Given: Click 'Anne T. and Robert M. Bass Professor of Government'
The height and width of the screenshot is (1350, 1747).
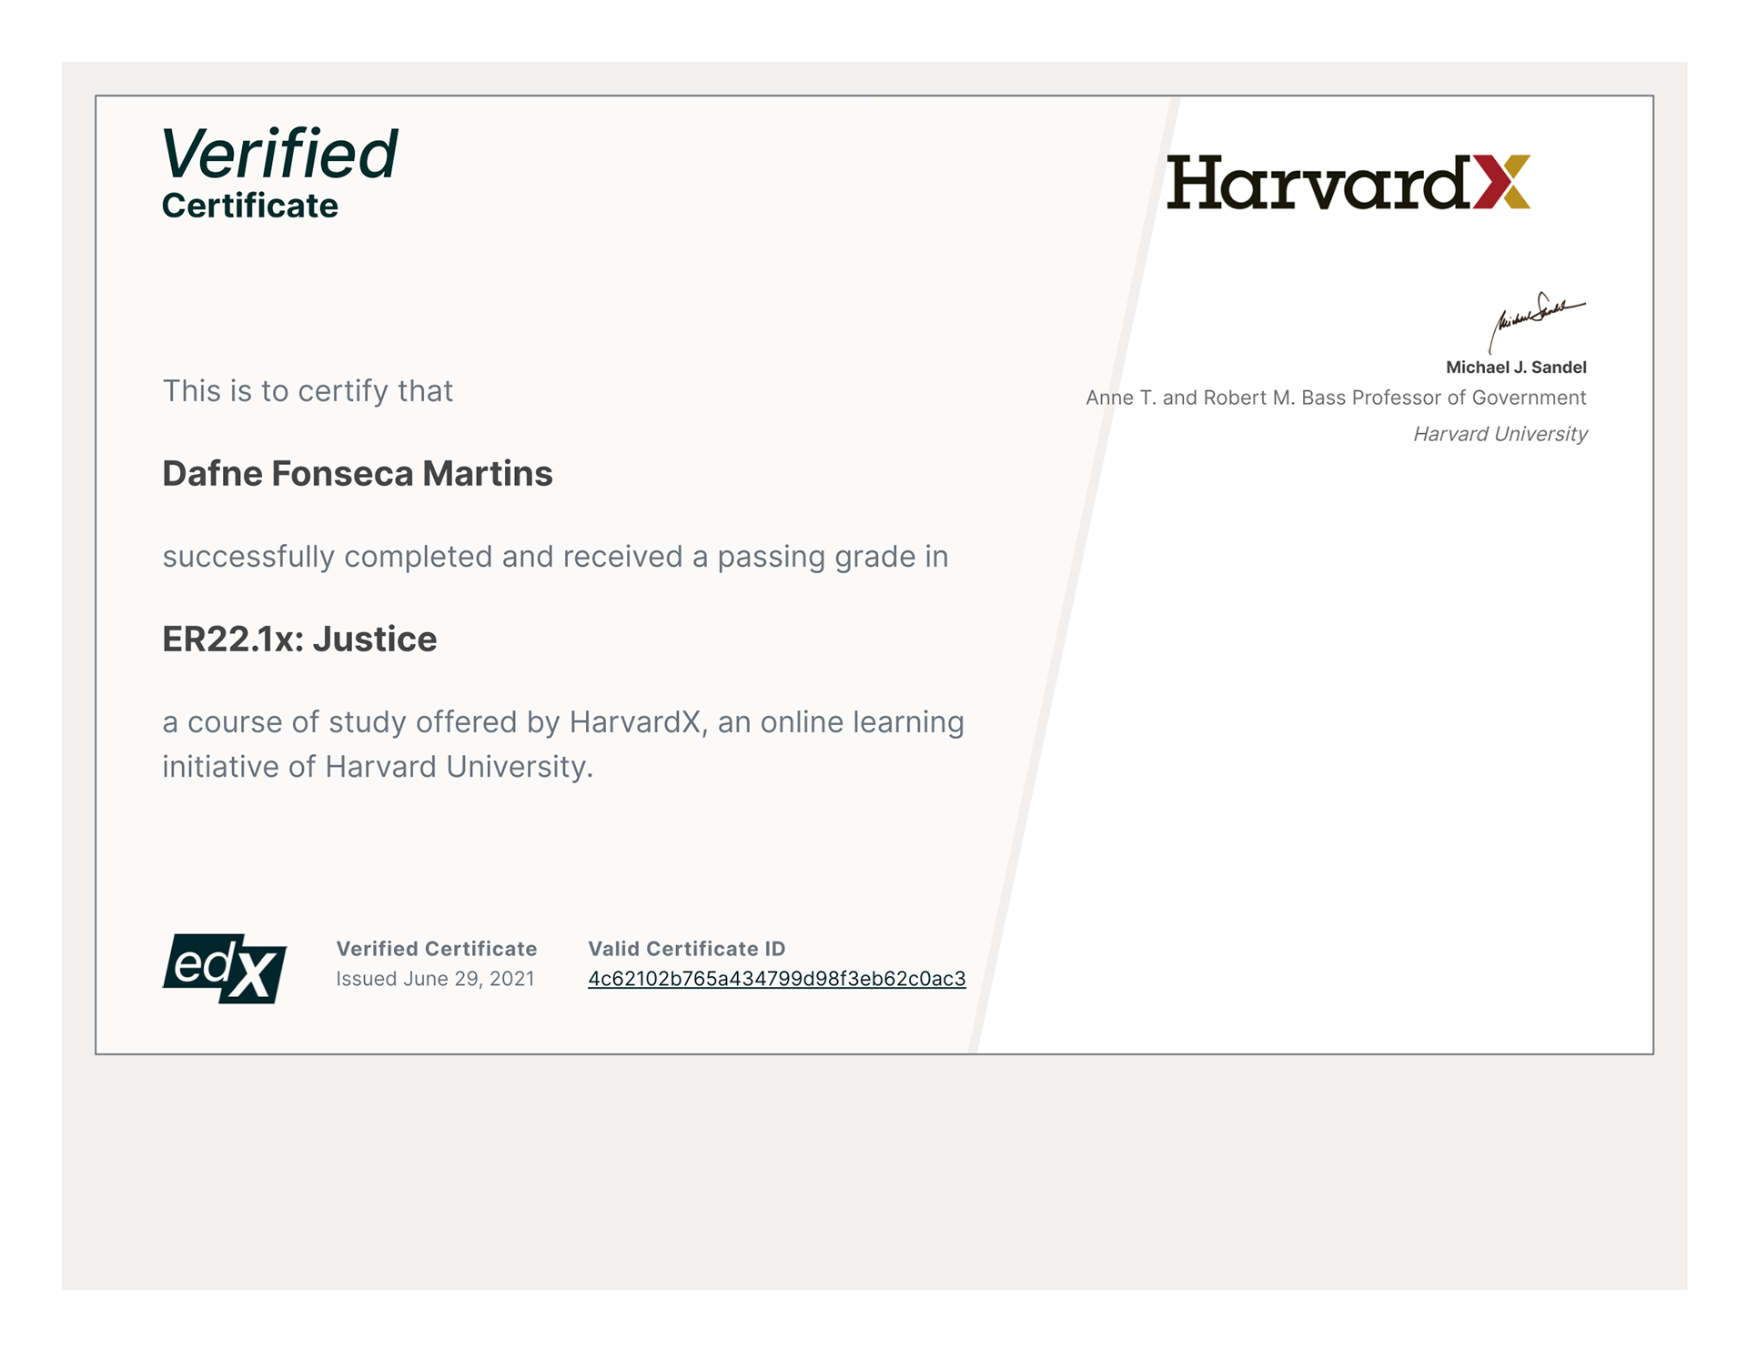Looking at the screenshot, I should click(x=1336, y=398).
